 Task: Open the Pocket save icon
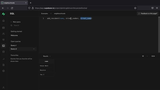(152, 8)
